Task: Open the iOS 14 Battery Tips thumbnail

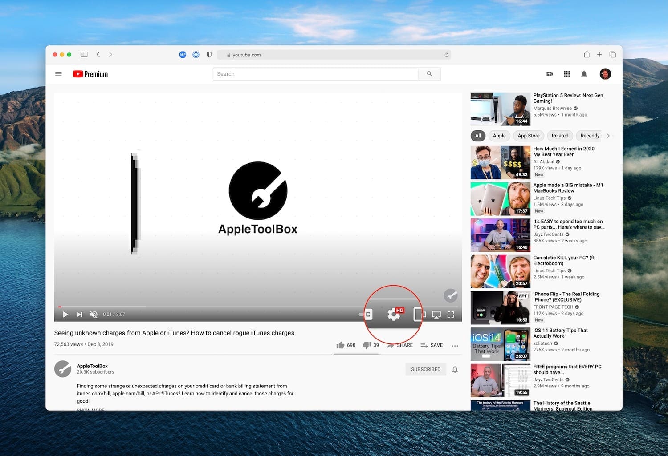Action: tap(501, 344)
